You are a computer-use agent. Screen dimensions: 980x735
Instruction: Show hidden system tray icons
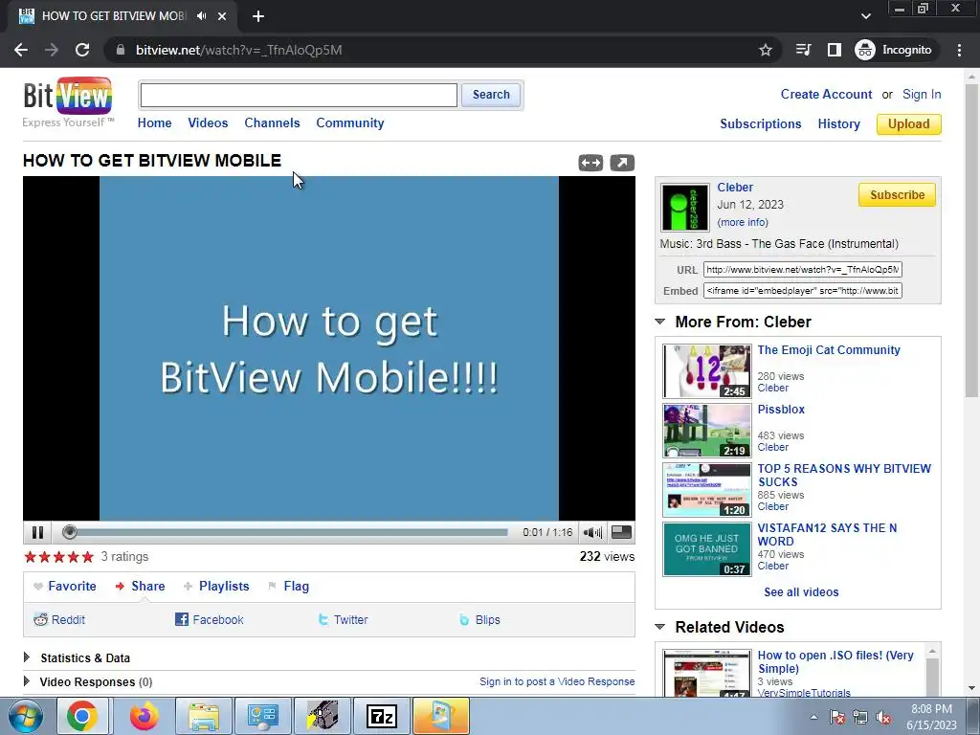point(813,717)
